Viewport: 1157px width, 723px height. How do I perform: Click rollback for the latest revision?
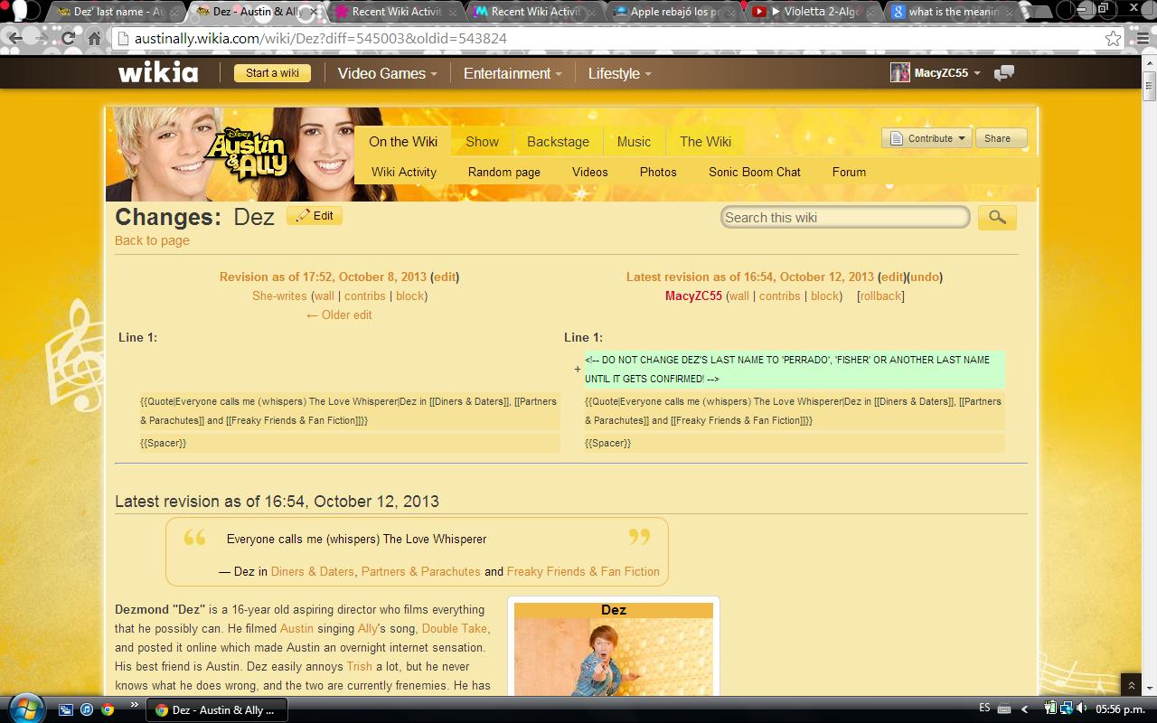pyautogui.click(x=880, y=296)
